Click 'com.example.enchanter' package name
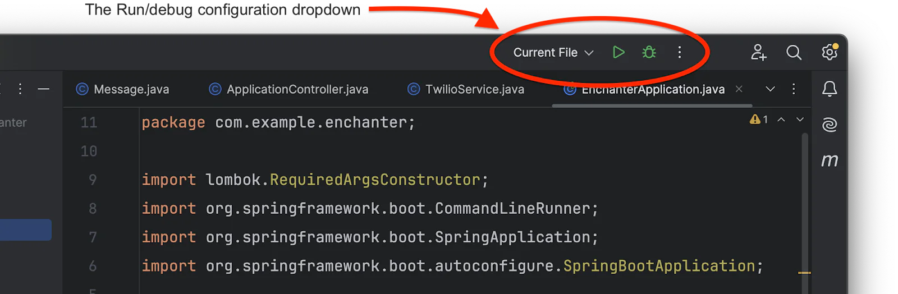This screenshot has width=898, height=294. click(x=311, y=122)
